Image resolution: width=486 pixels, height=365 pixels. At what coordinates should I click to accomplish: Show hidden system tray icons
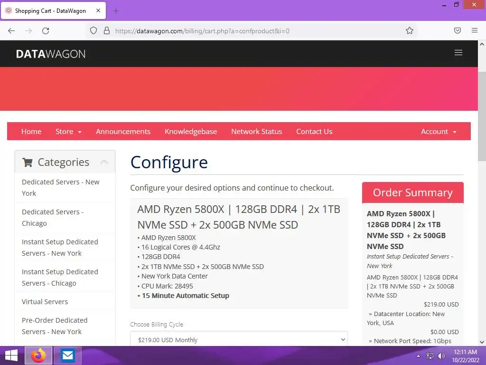(419, 356)
